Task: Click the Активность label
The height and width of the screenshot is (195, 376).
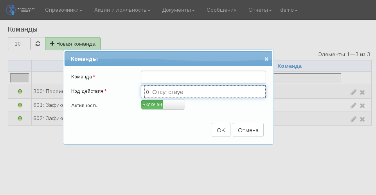Action: click(84, 106)
